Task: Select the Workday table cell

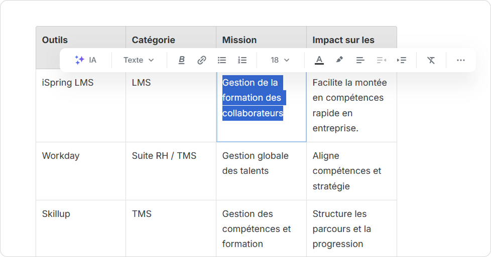Action: pyautogui.click(x=61, y=156)
